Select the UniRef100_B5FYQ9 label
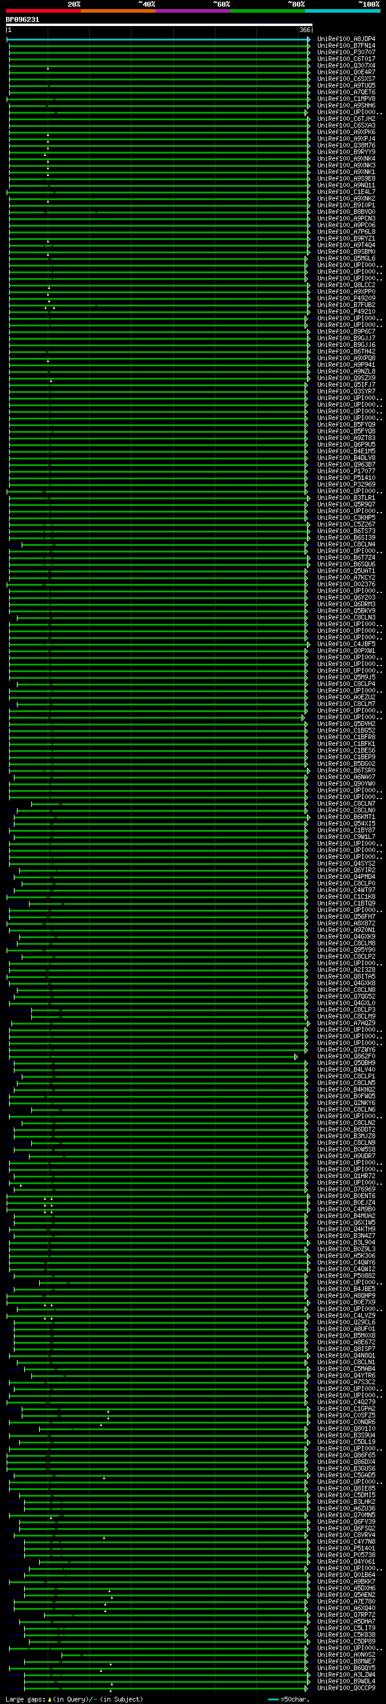 pyautogui.click(x=346, y=425)
